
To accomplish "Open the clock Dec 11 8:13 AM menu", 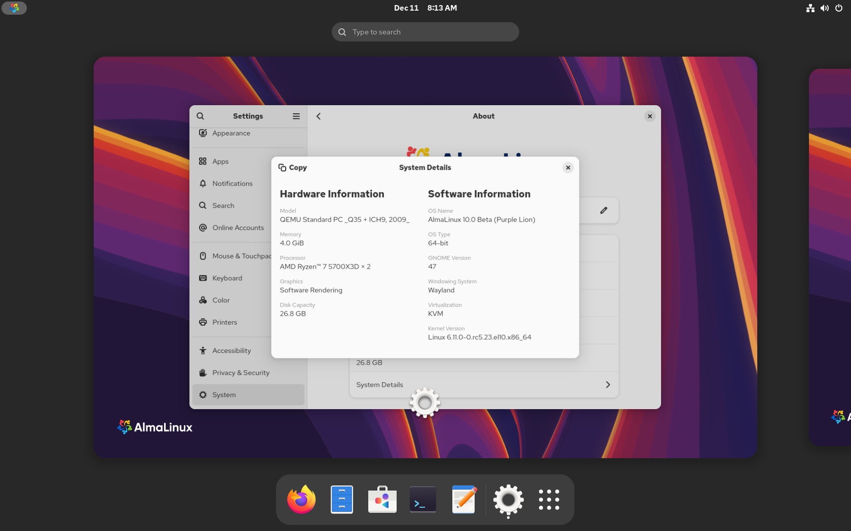I will 425,8.
